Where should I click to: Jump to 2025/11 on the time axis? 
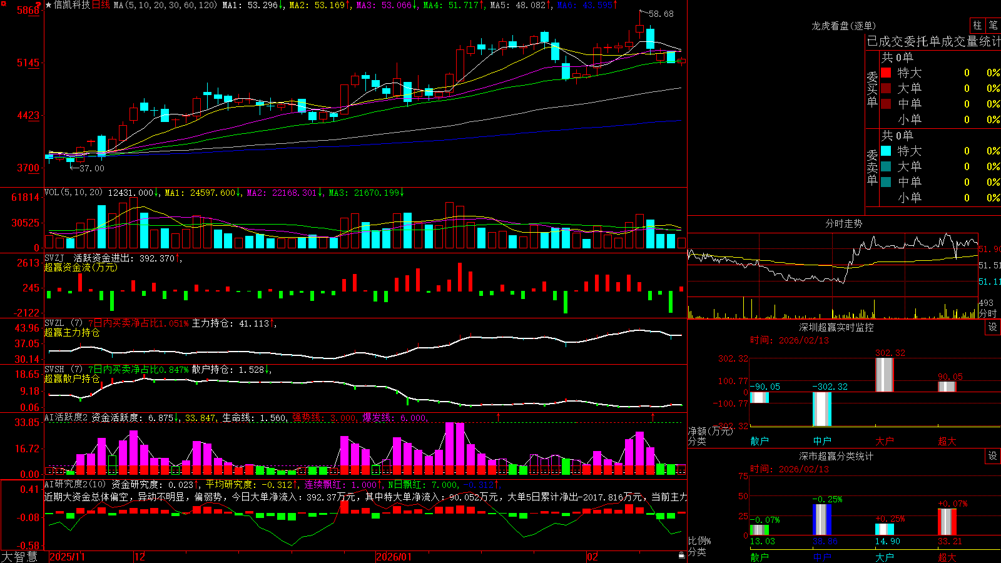67,557
